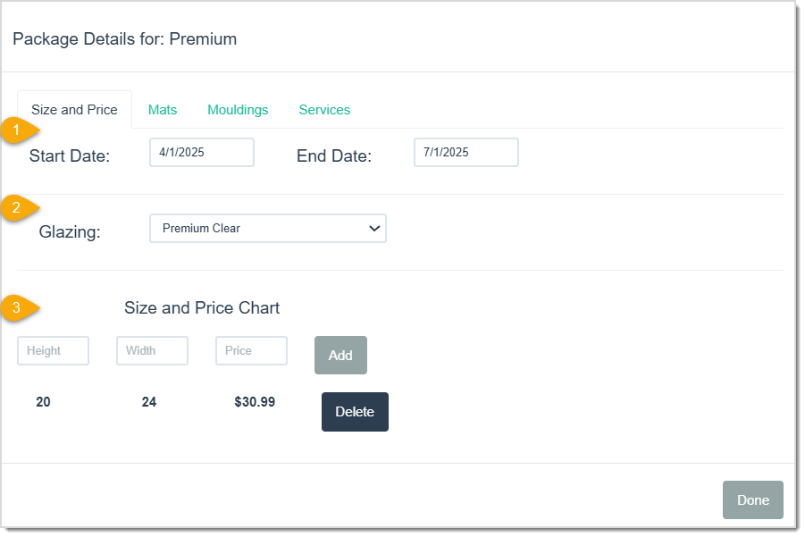Viewport: 805px width, 537px height.
Task: Return to the Size and Price tab
Action: pyautogui.click(x=74, y=109)
